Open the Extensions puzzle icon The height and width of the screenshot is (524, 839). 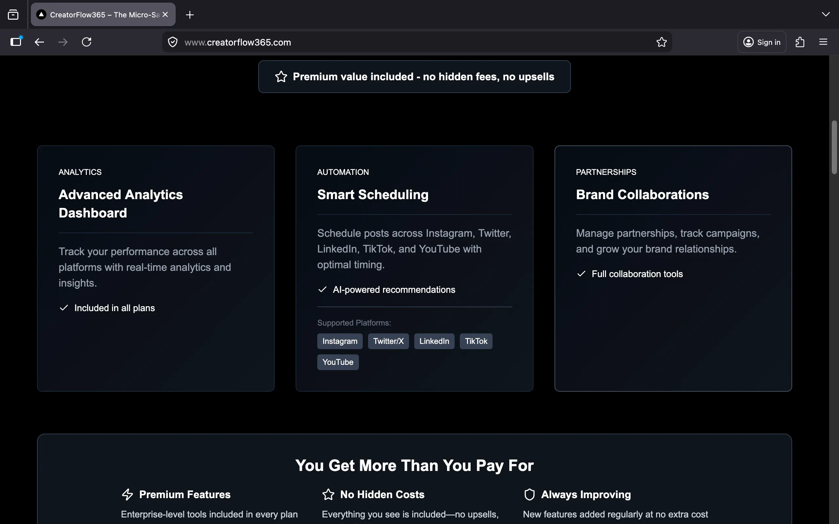pos(800,42)
